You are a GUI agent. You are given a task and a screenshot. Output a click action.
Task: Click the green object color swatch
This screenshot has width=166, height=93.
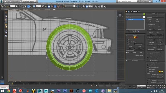pos(144,14)
